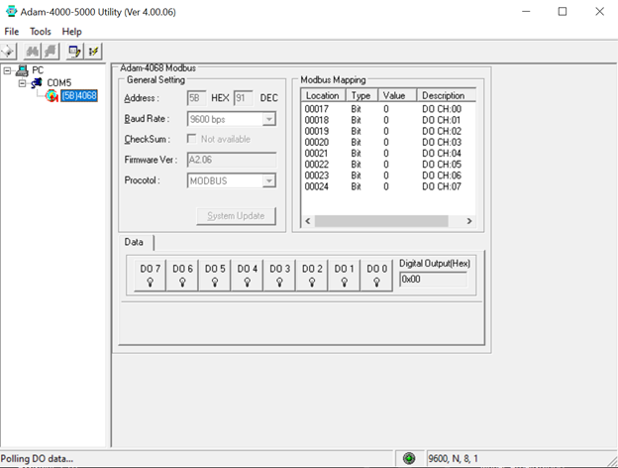Toggle the DO 5 output bulb
Image resolution: width=618 pixels, height=468 pixels.
coord(215,275)
